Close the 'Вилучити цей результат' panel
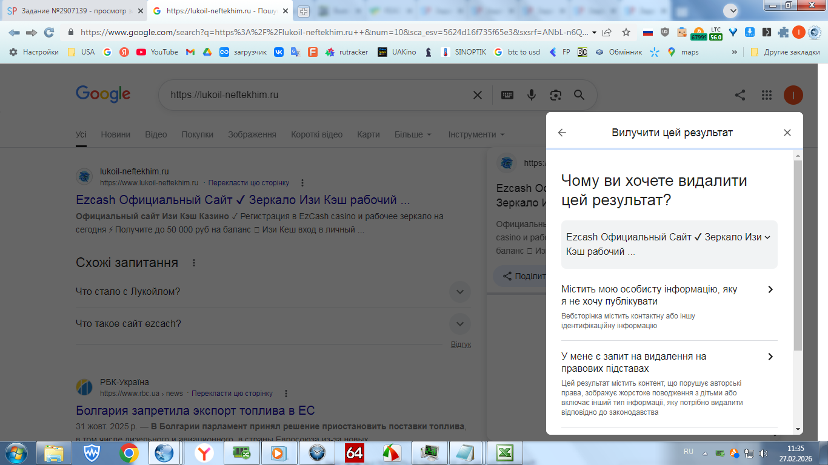Screen dimensions: 828x465 (x=787, y=133)
